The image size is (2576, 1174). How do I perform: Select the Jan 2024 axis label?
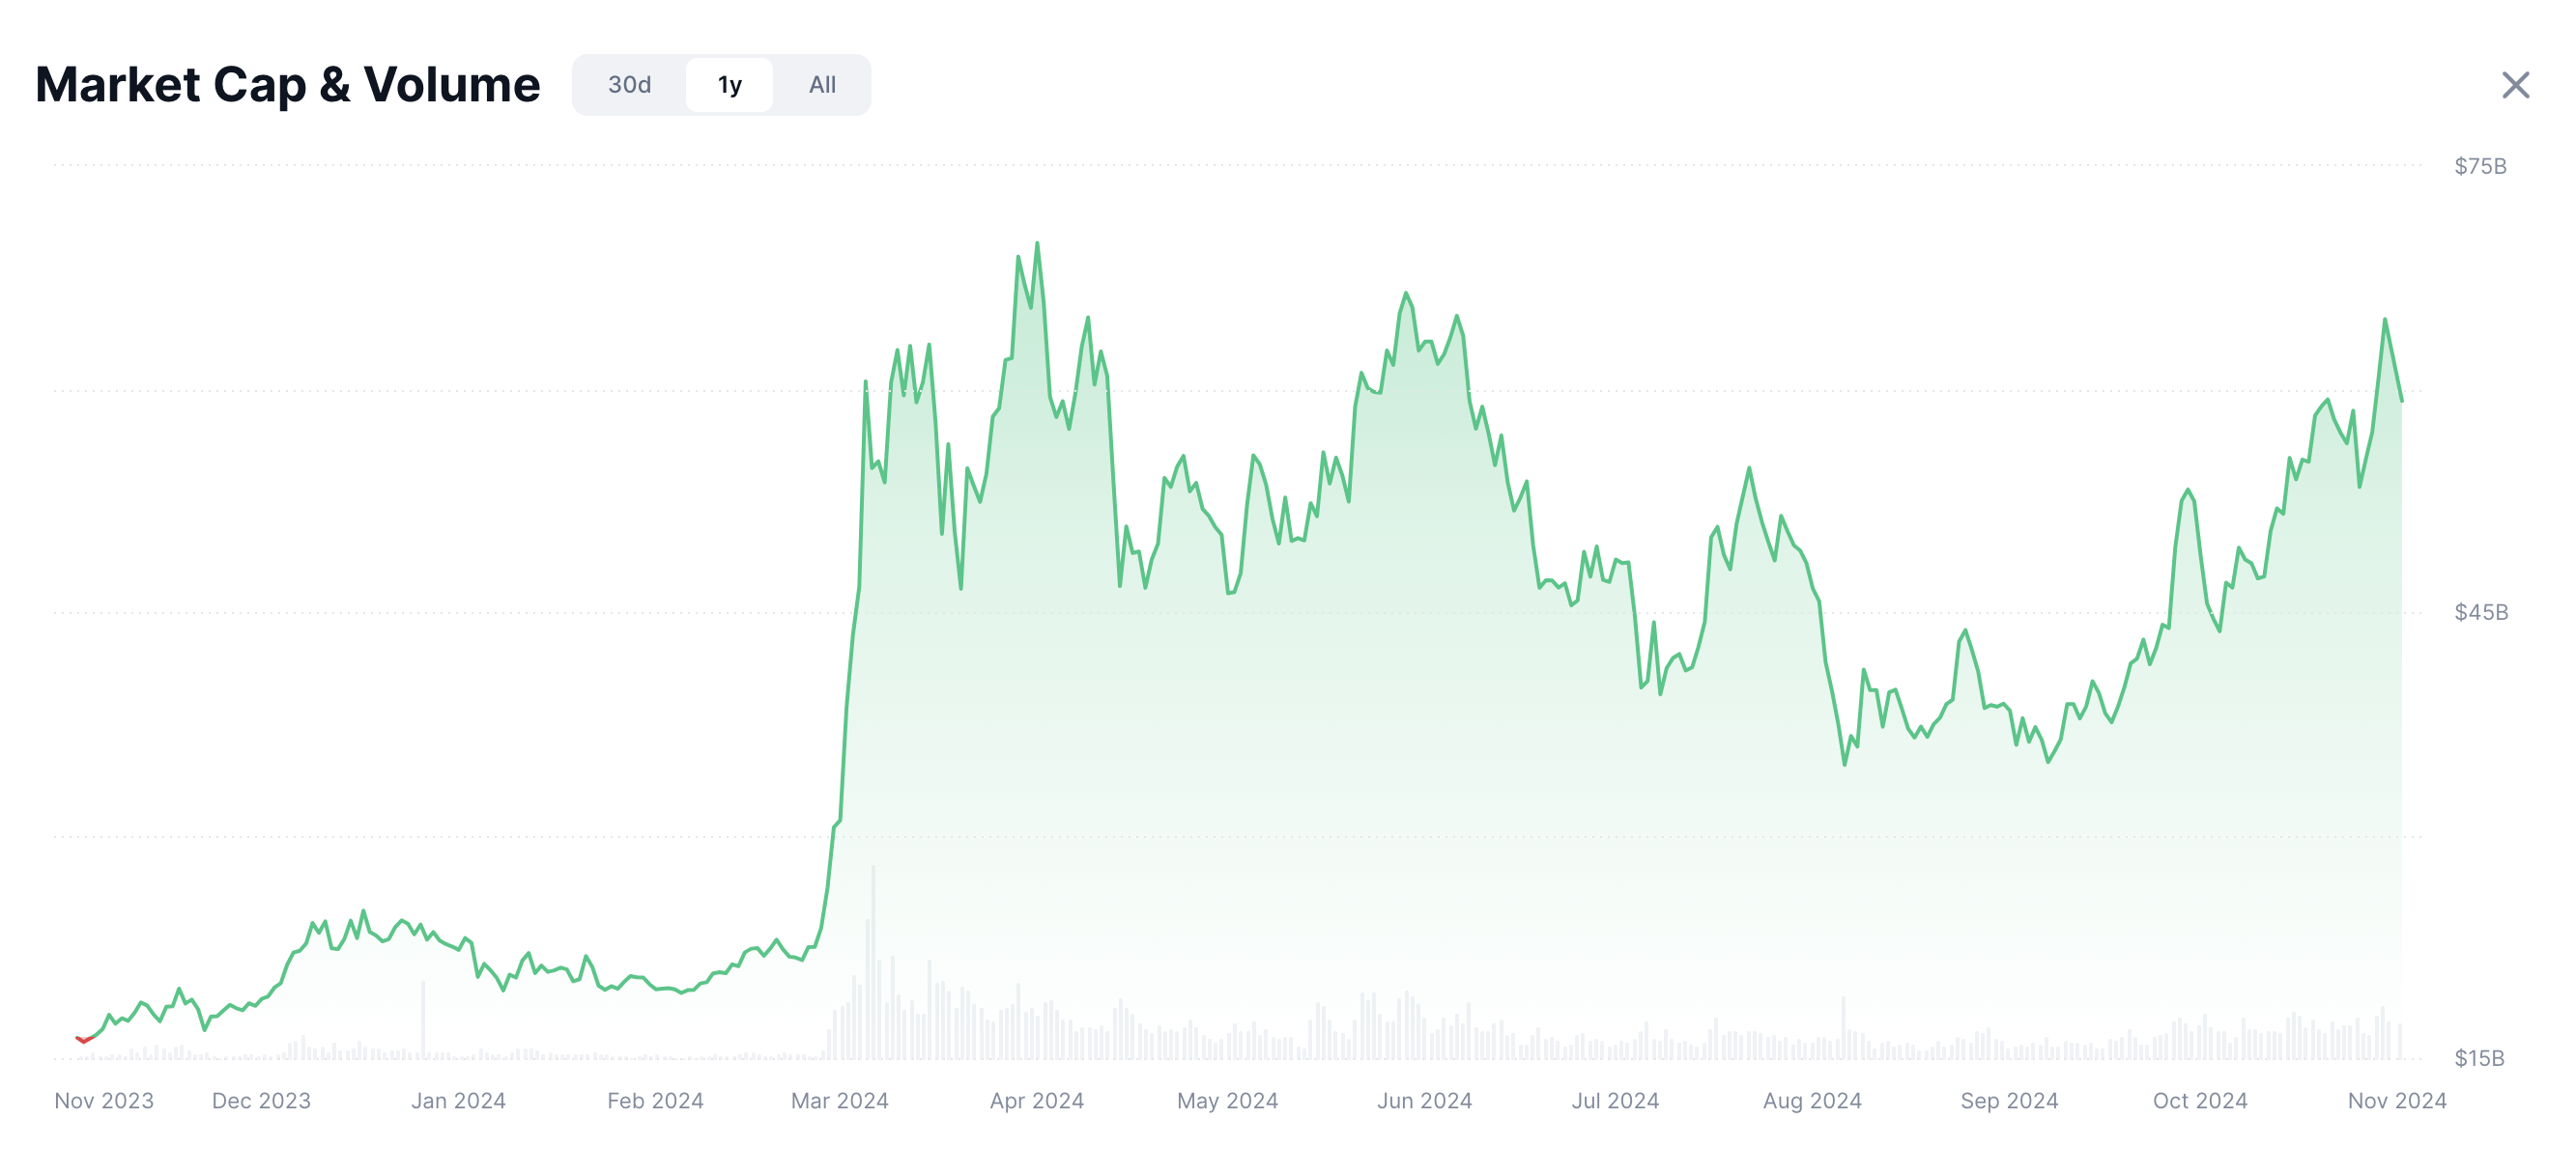pyautogui.click(x=458, y=1101)
